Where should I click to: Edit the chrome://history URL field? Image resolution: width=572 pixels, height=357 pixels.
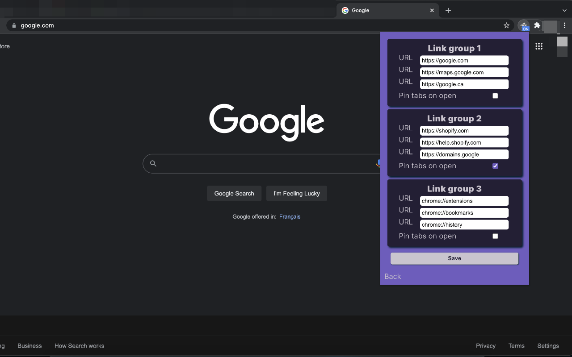pyautogui.click(x=464, y=224)
